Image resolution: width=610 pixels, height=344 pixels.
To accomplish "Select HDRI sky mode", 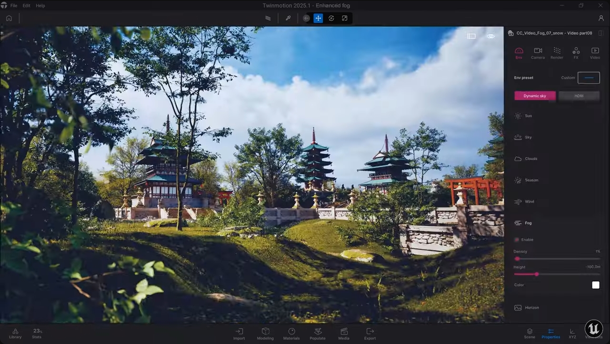I will click(x=579, y=96).
